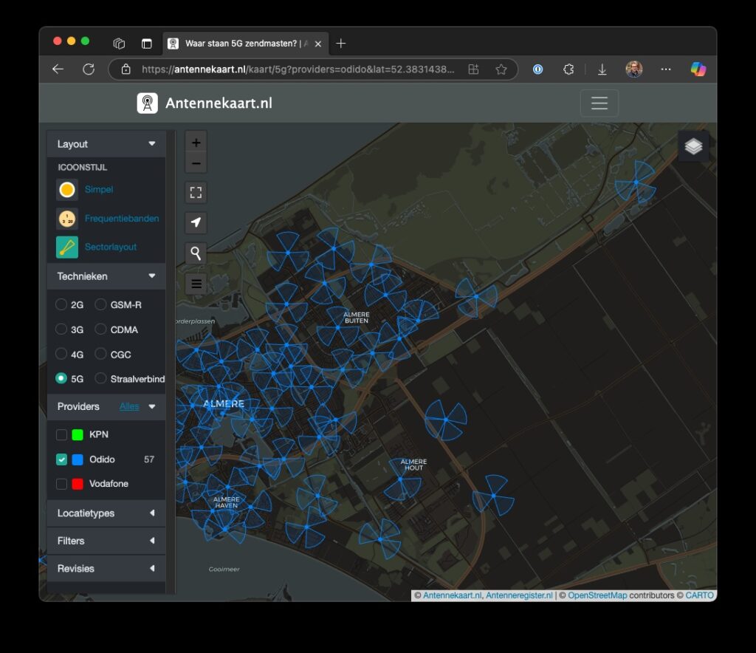Select the CGC radio button
This screenshot has width=756, height=653.
tap(100, 354)
